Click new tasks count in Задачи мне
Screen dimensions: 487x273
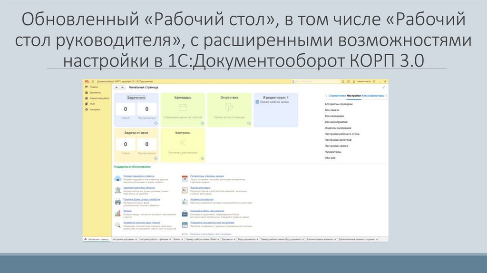pos(126,109)
